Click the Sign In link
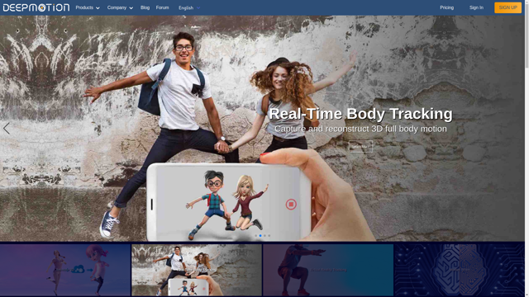The image size is (529, 297). click(476, 7)
